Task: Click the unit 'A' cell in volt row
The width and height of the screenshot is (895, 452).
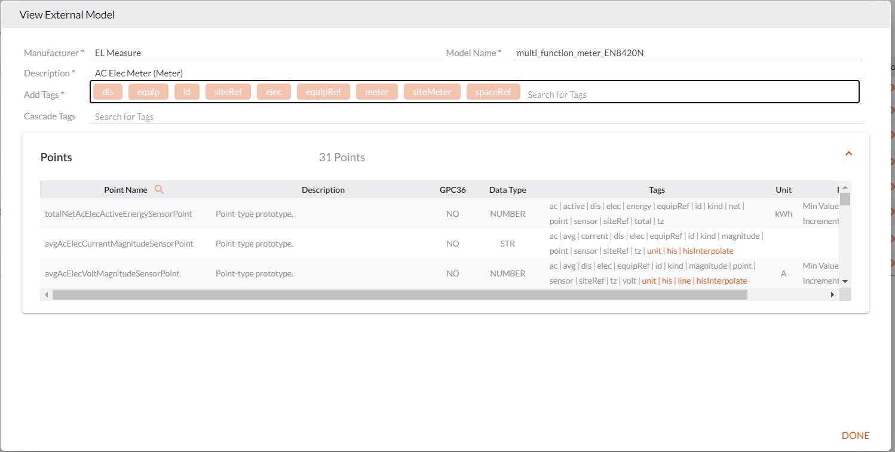Action: (783, 273)
